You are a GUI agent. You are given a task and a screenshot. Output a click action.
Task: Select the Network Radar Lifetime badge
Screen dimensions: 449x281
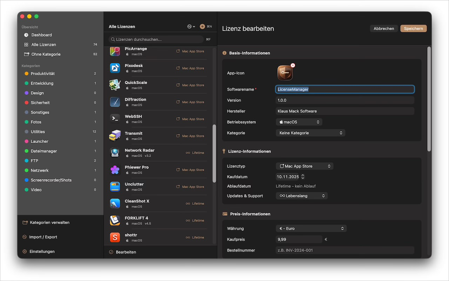[x=195, y=153]
